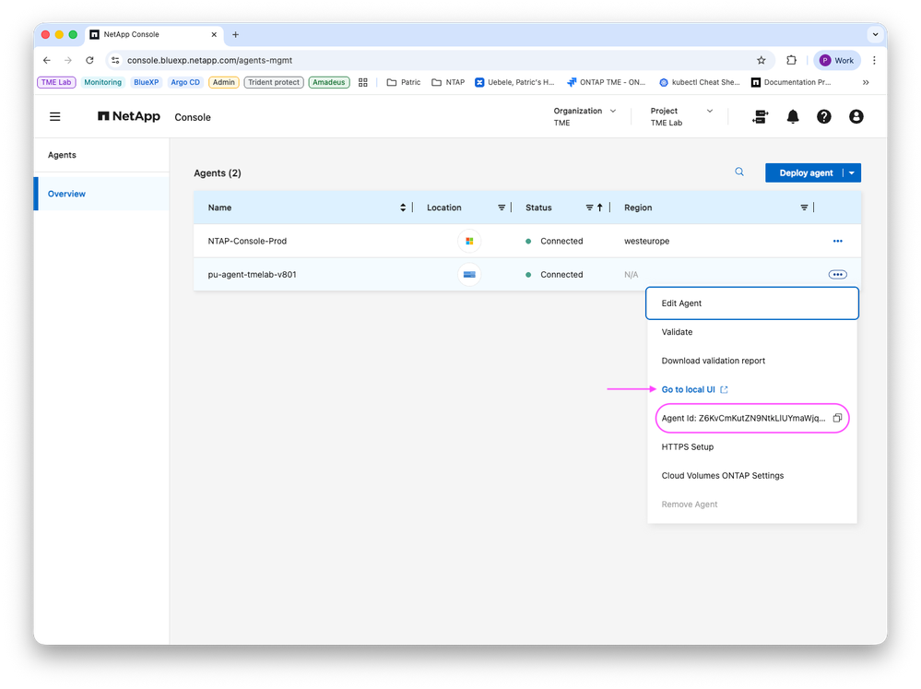921x689 pixels.
Task: Close actions menu for pu-agent-tmelab-v801
Action: tap(838, 275)
